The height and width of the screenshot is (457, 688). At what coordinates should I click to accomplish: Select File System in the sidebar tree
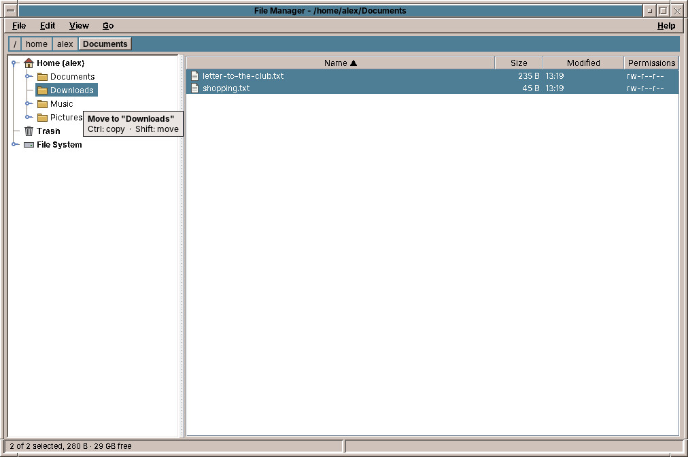point(59,144)
